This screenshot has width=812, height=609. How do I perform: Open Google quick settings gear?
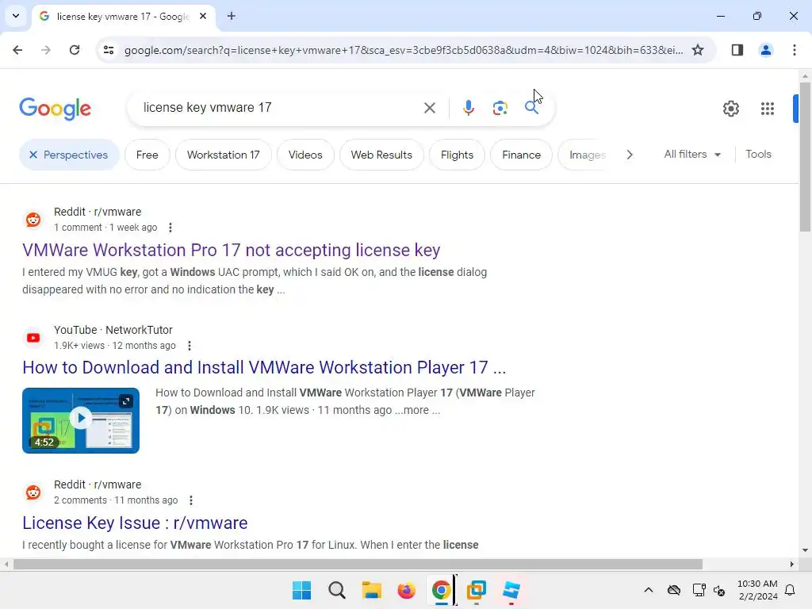pyautogui.click(x=730, y=108)
